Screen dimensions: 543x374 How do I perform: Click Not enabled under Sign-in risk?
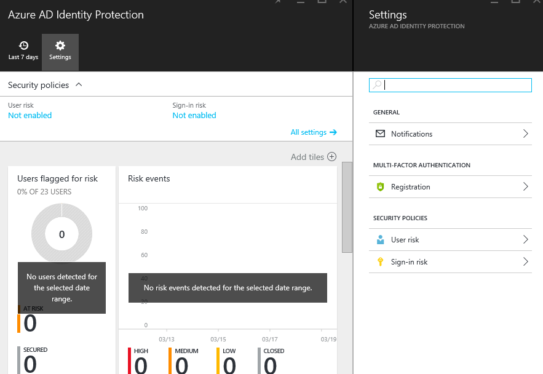pos(194,116)
